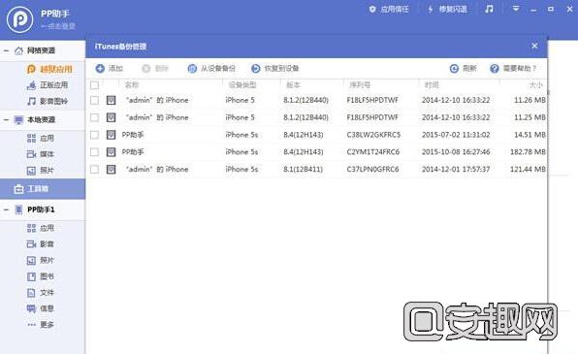This screenshot has height=354, width=578.
Task: Check the 182.78 MB PP助手 backup
Action: pos(95,152)
